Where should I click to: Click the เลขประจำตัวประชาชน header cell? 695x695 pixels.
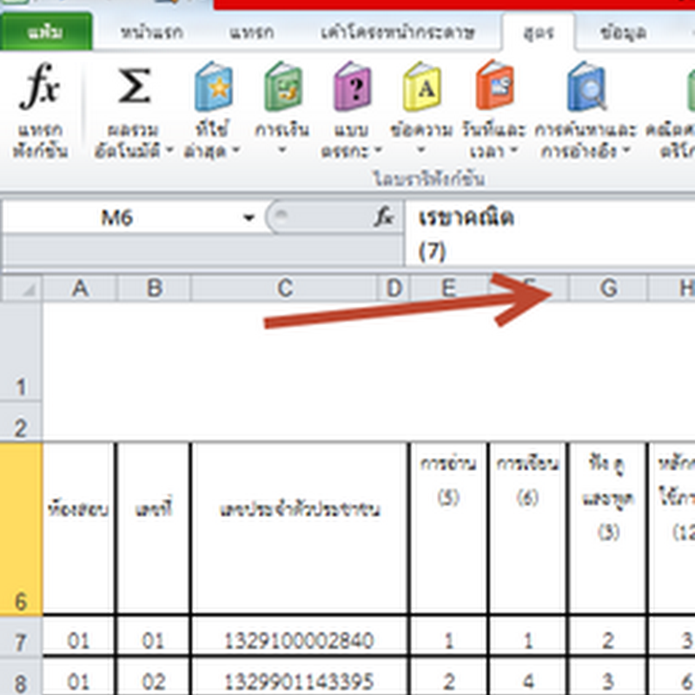tap(300, 529)
